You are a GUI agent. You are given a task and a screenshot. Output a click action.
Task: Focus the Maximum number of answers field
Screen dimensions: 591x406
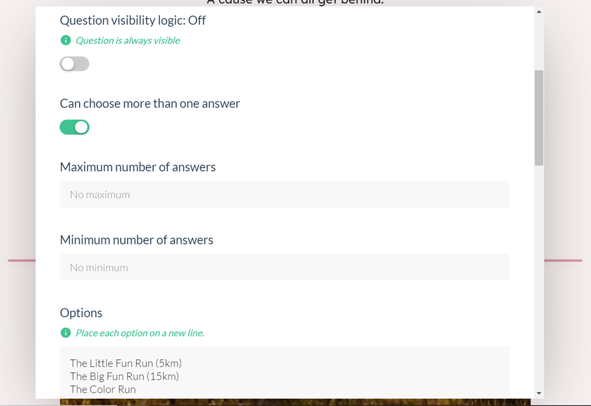pyautogui.click(x=285, y=194)
